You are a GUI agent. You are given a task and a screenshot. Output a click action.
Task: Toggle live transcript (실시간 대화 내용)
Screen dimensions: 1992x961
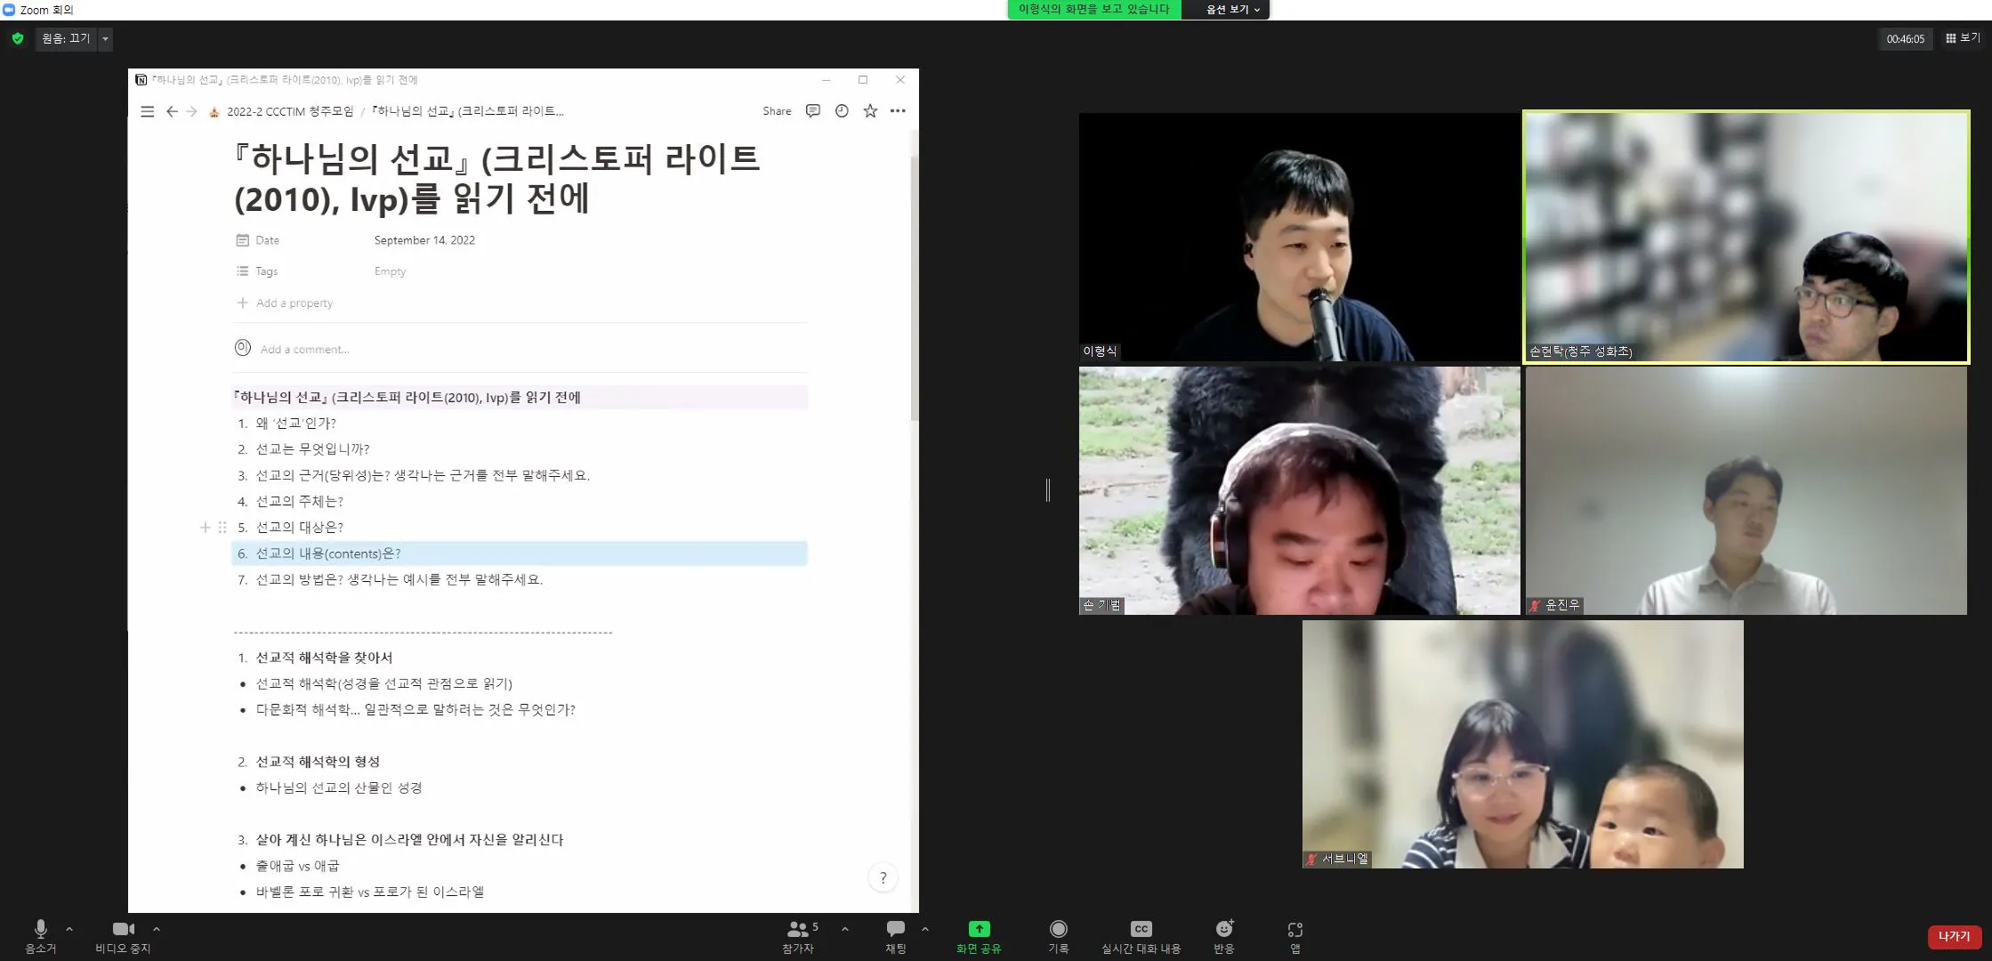pos(1141,936)
